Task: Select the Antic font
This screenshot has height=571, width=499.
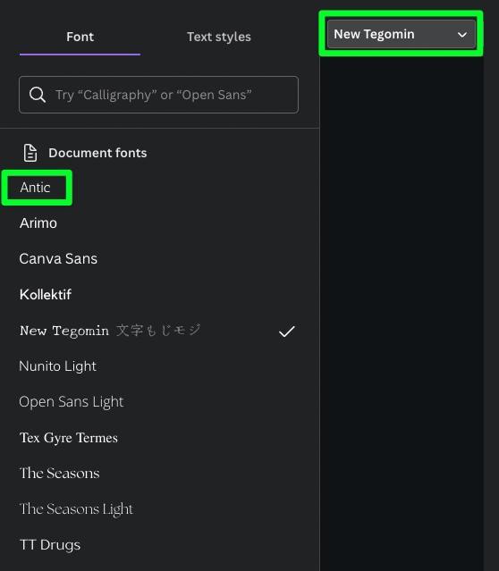Action: pyautogui.click(x=35, y=188)
